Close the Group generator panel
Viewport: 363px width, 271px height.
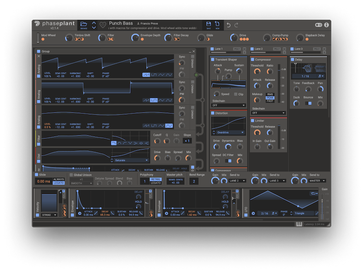(x=194, y=51)
